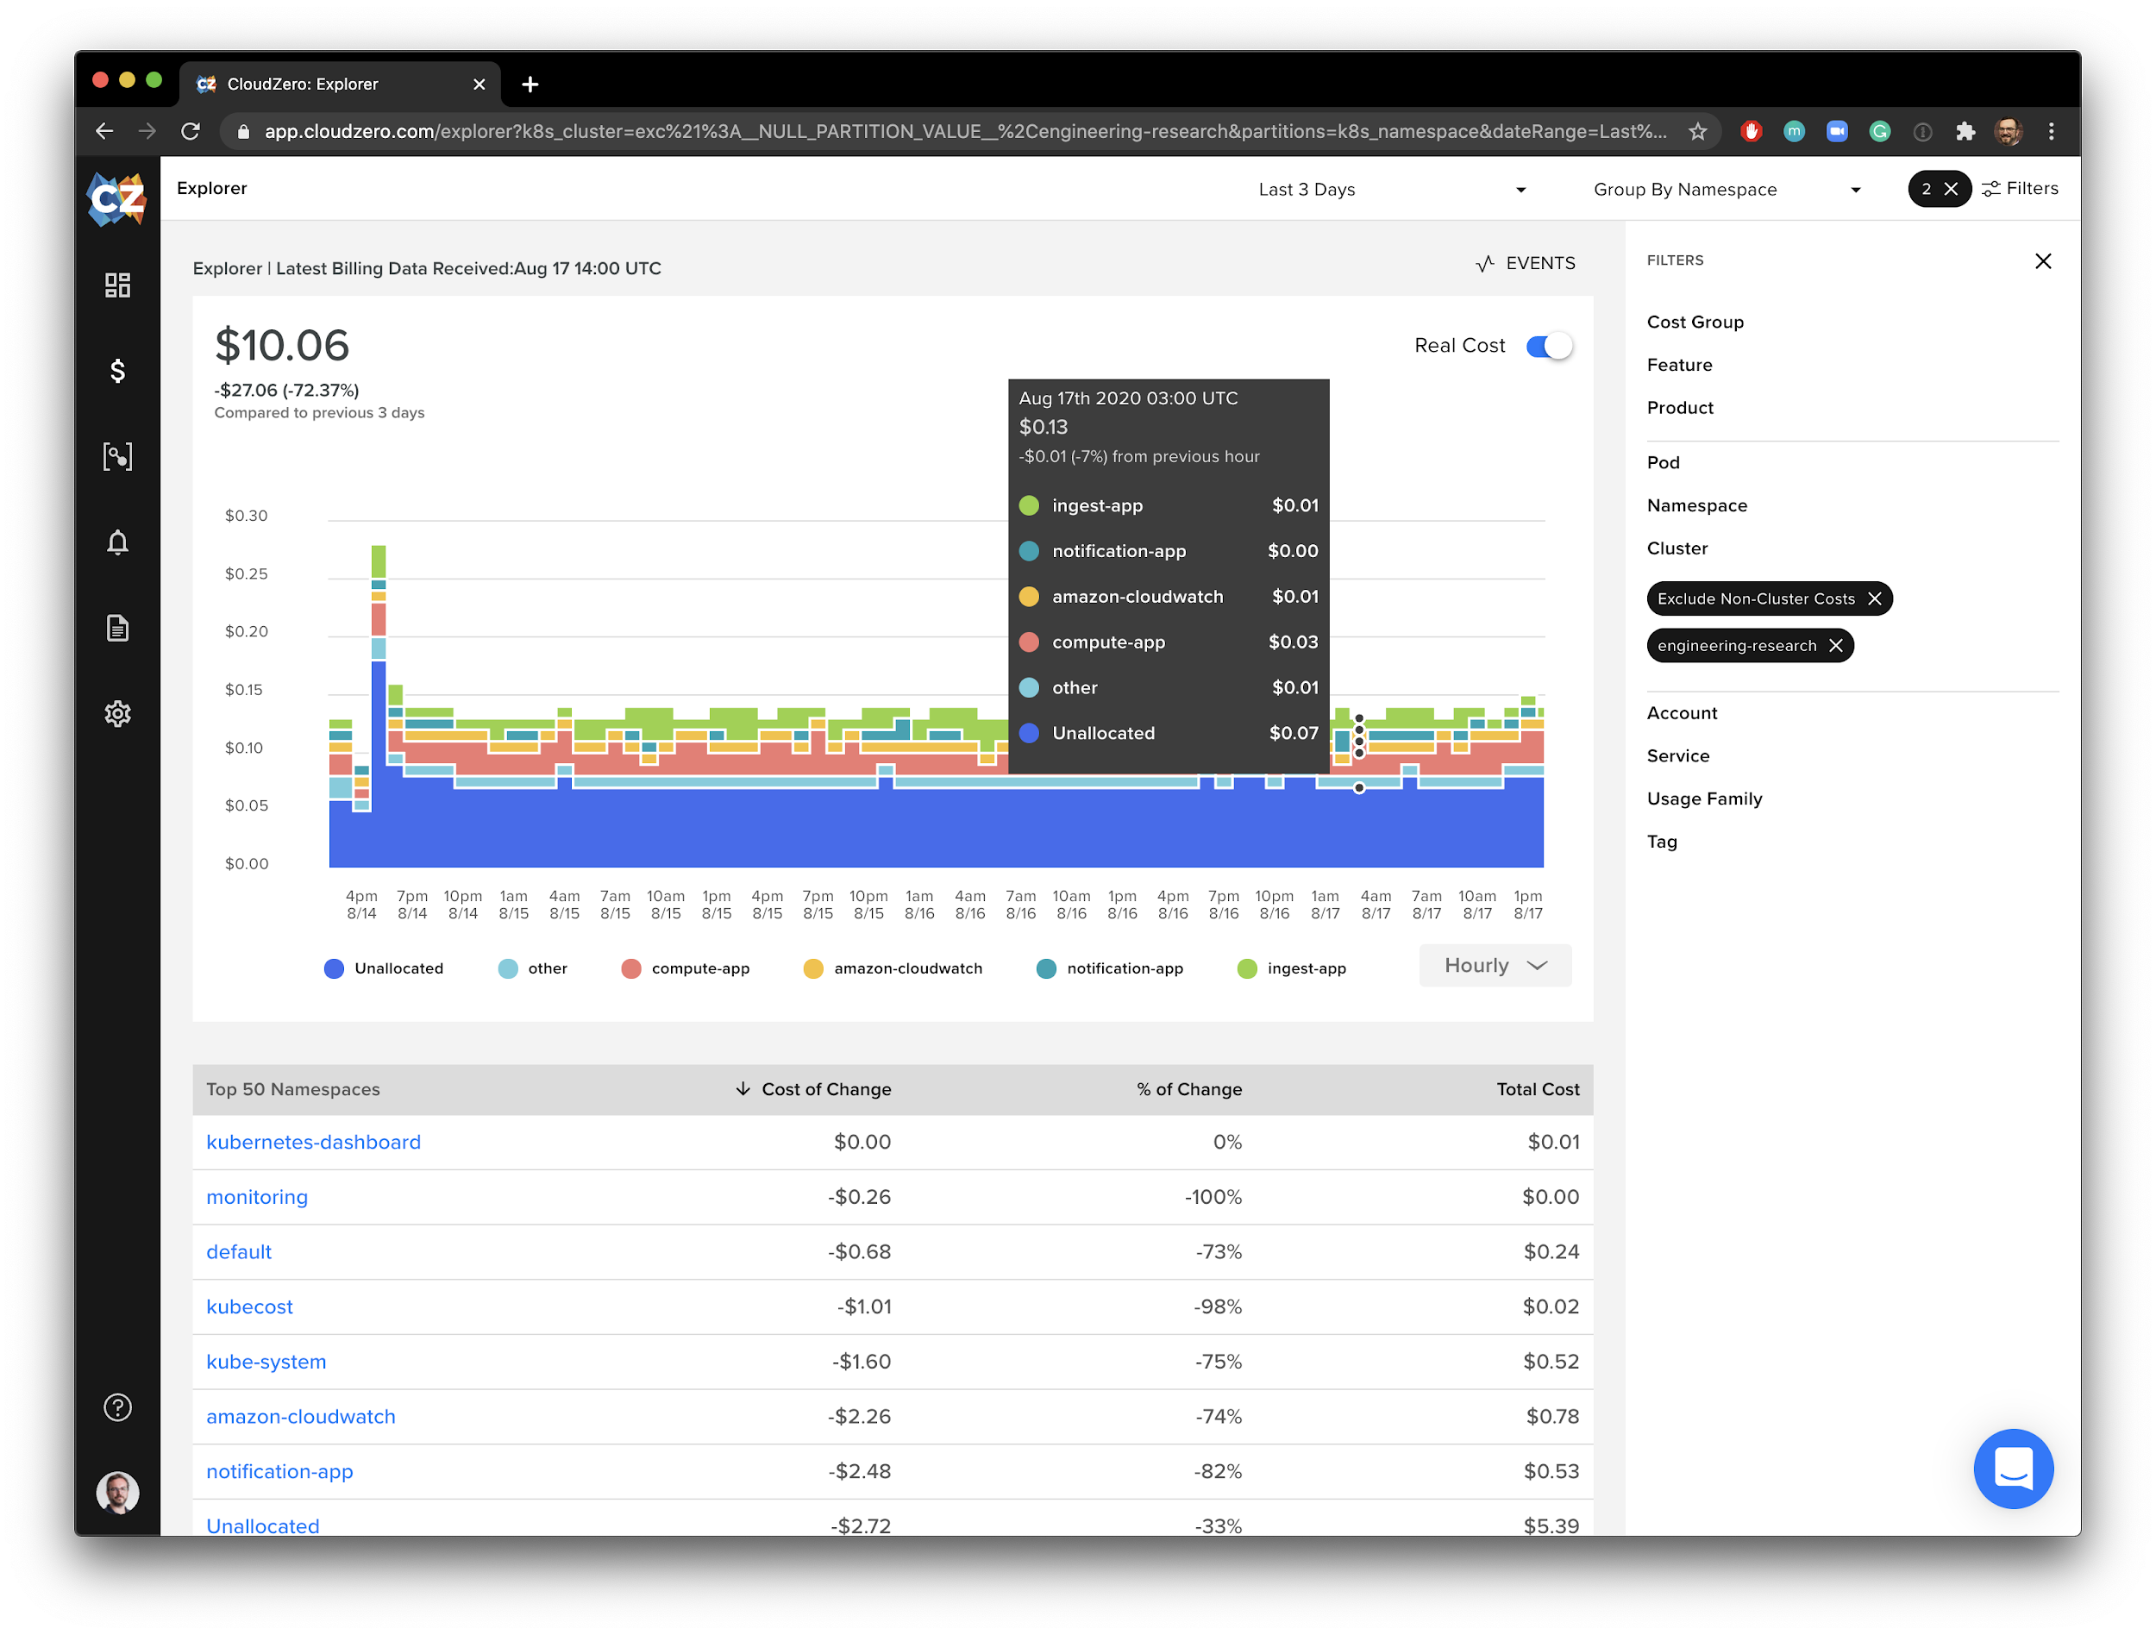This screenshot has height=1635, width=2156.
Task: Remove the Exclude Non-Cluster Costs filter chip
Action: click(1876, 598)
